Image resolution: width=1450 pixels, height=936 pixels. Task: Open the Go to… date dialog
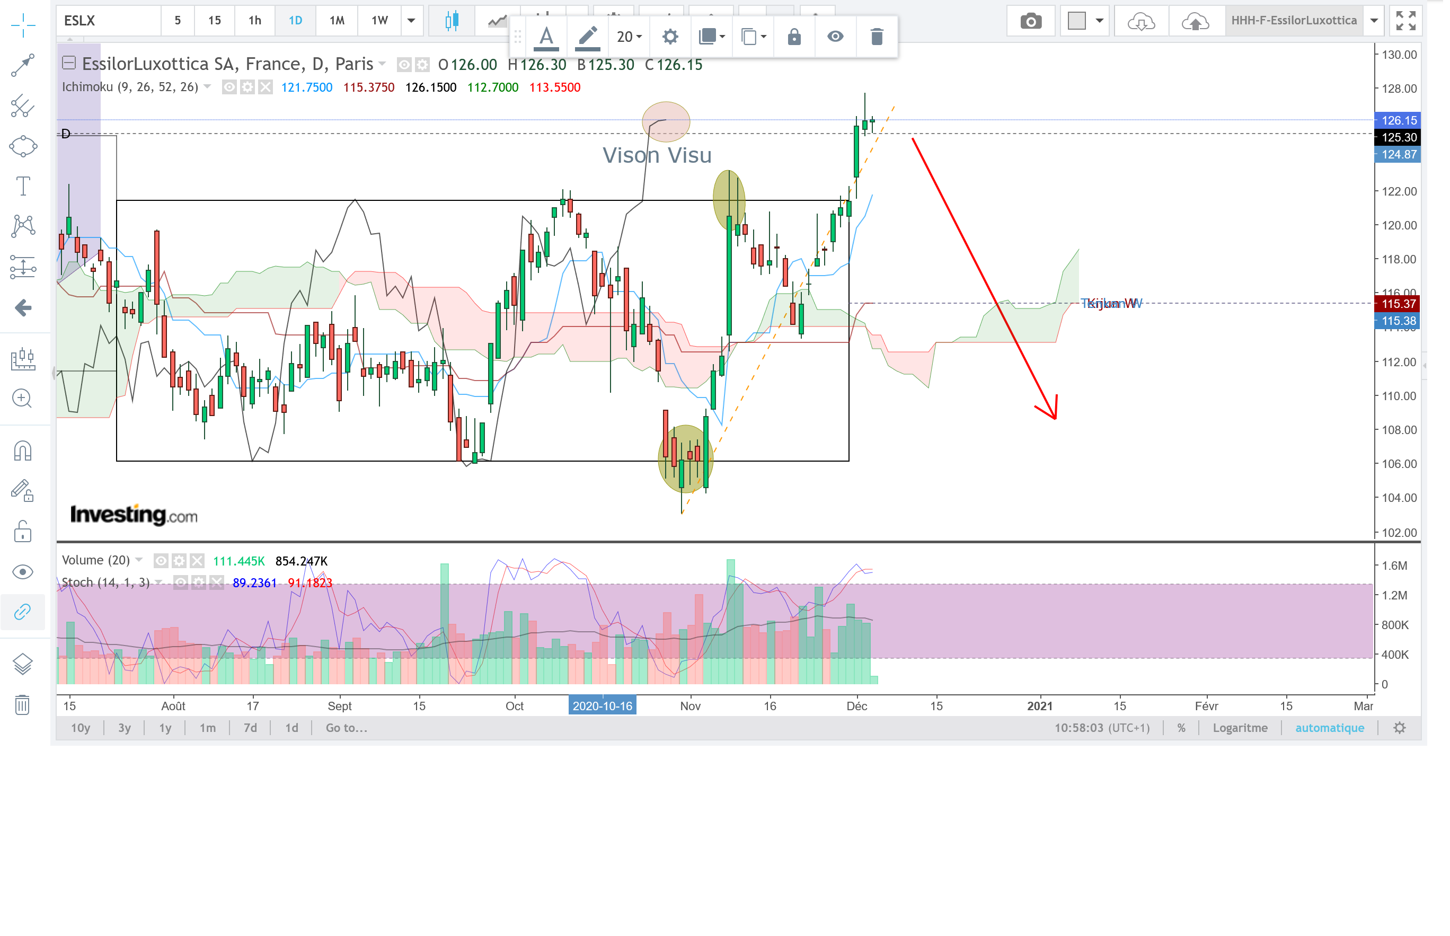(347, 728)
